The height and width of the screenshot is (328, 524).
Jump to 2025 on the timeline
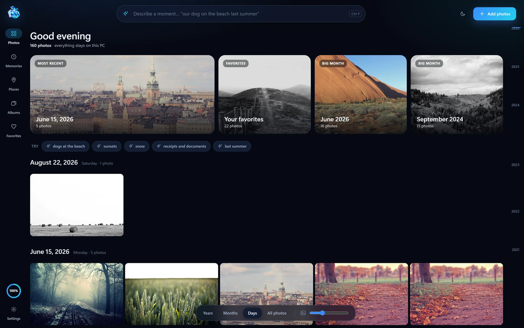pos(515,67)
